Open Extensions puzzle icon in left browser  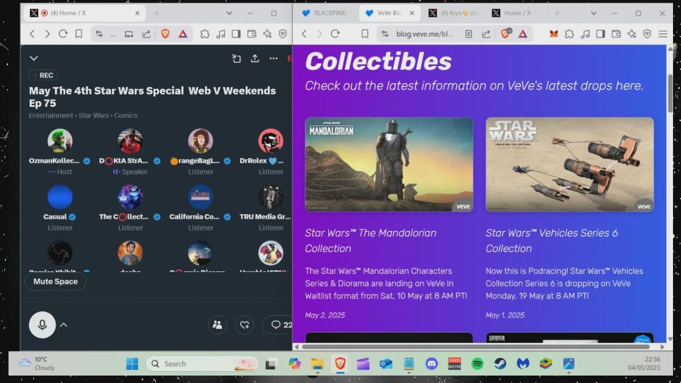205,34
